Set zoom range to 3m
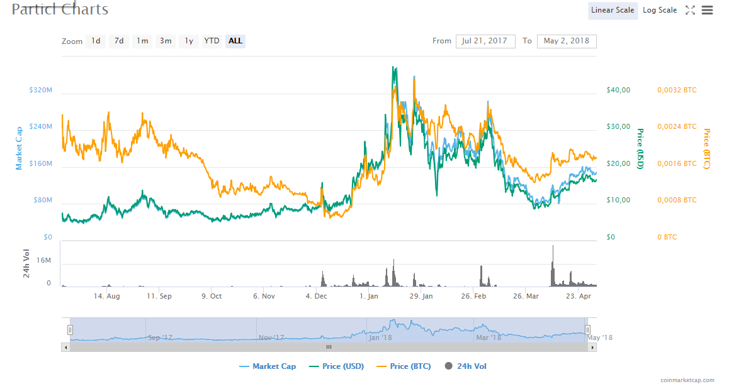 [166, 41]
